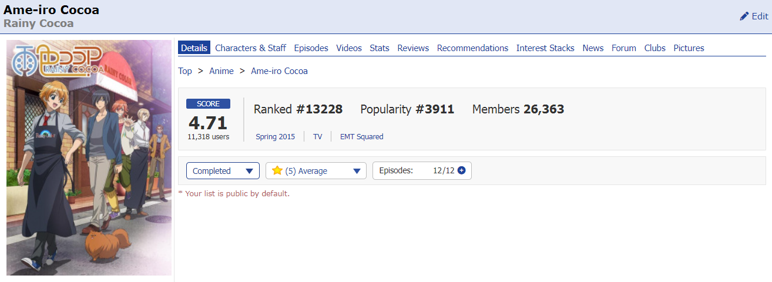
Task: Click the TV type link
Action: pos(317,136)
